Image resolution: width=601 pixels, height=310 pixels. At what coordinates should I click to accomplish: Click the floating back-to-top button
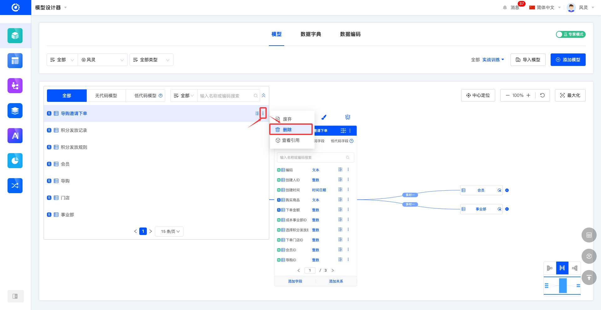[x=589, y=277]
